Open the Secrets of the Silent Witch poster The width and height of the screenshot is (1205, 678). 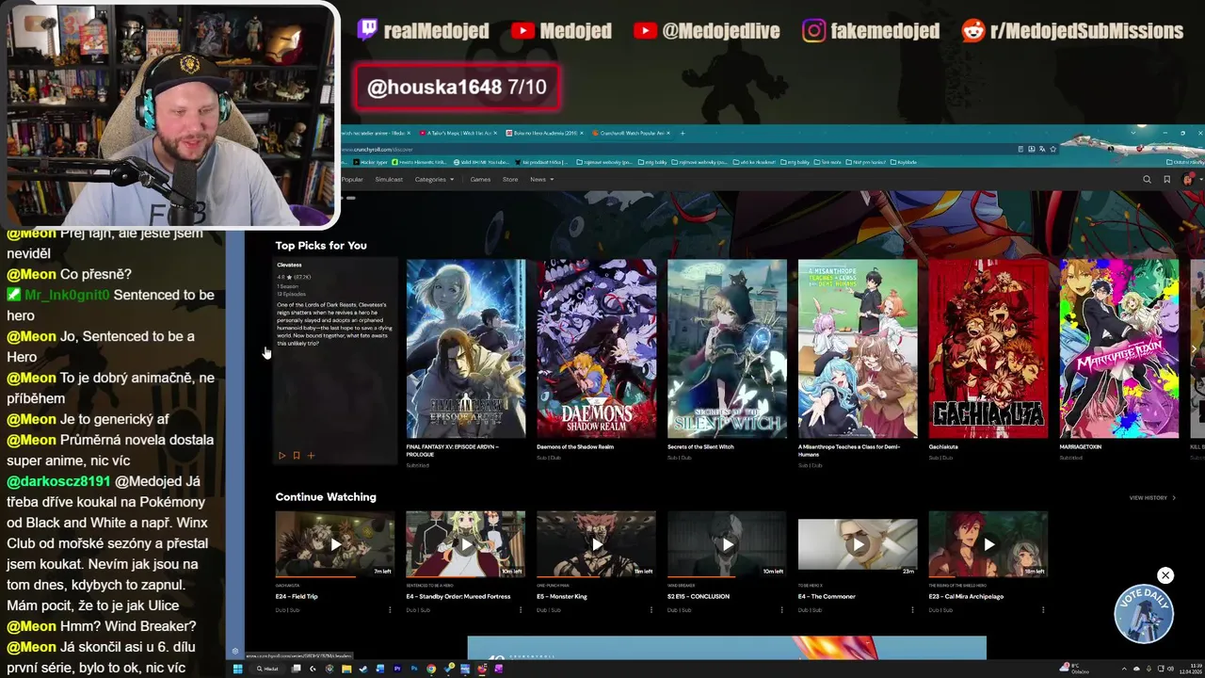coord(727,348)
